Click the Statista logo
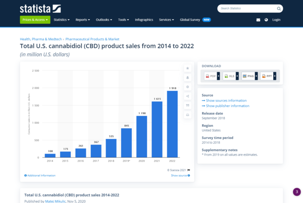The width and height of the screenshot is (303, 203). (x=40, y=9)
